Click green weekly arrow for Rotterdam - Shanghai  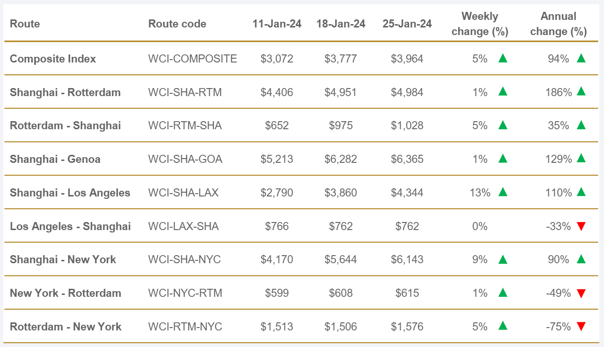[x=503, y=125]
